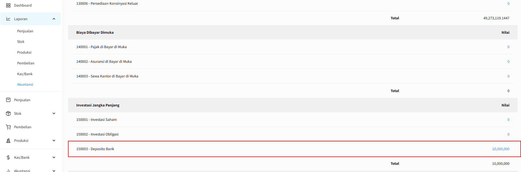
Task: Click the Laporan chart icon
Action: pyautogui.click(x=8, y=19)
